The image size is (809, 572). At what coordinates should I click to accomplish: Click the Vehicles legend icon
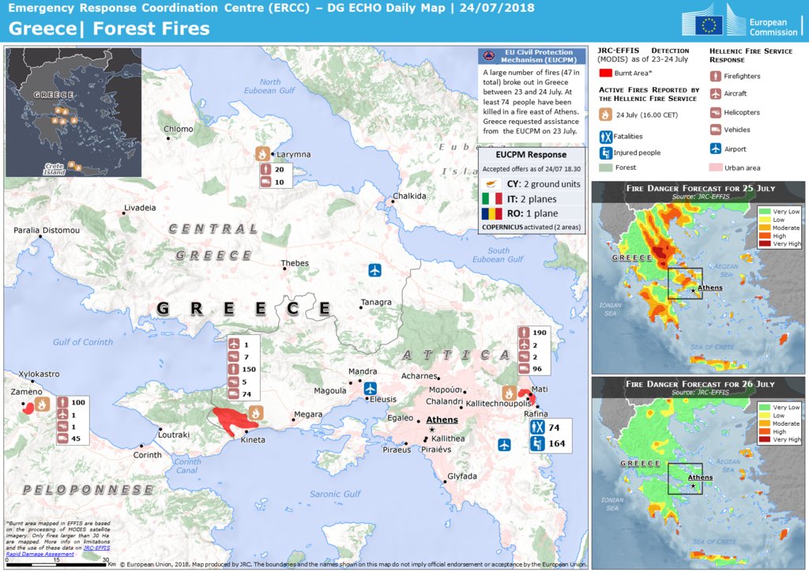pos(715,130)
